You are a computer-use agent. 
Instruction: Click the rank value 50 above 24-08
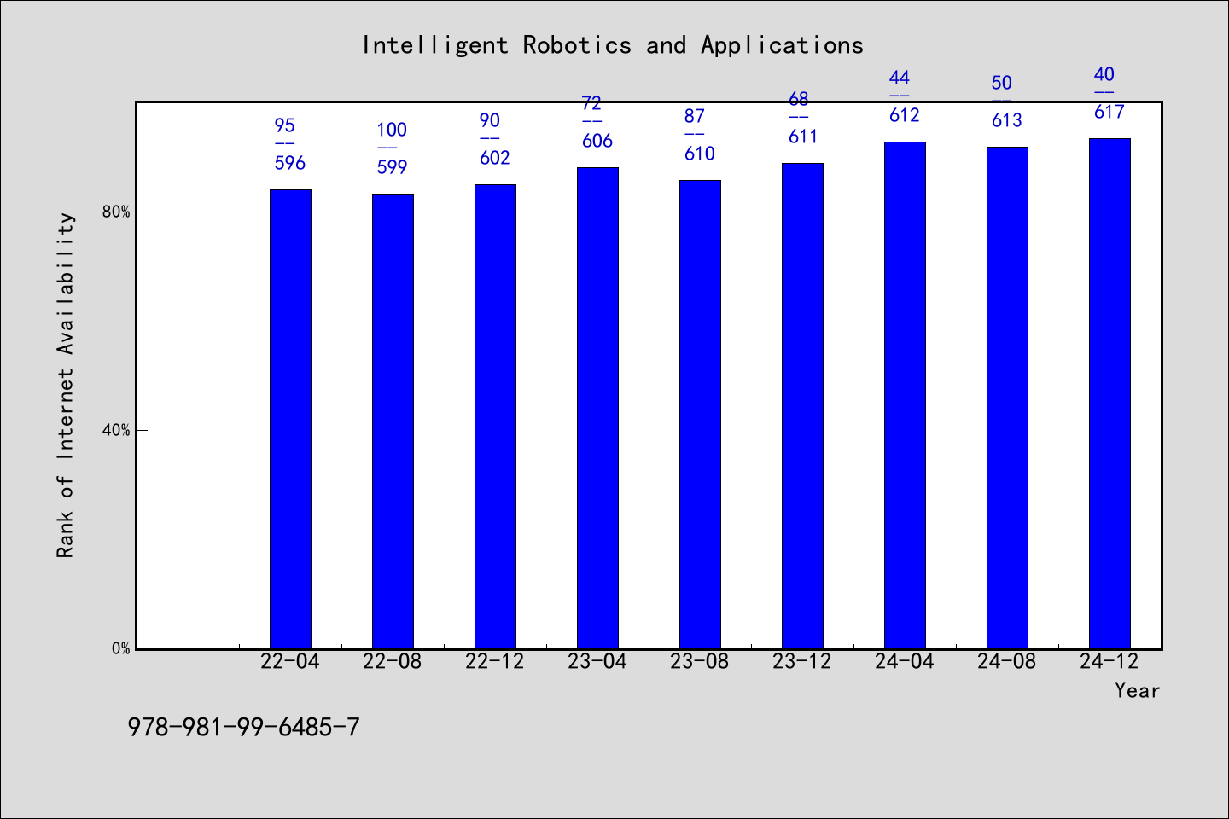click(x=1002, y=84)
